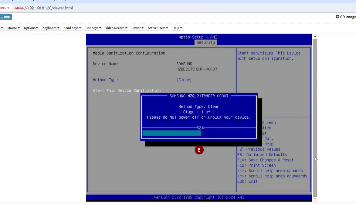
Task: Click the Aptio Setup - AMI title
Action: [x=198, y=37]
